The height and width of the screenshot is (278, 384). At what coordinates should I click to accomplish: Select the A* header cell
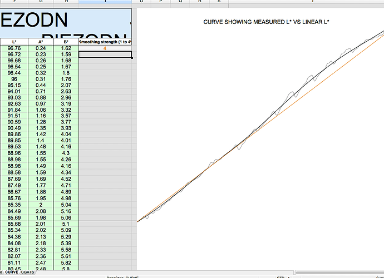coord(41,42)
